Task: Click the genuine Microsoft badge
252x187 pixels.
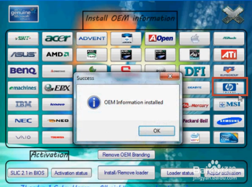Action: (24, 14)
